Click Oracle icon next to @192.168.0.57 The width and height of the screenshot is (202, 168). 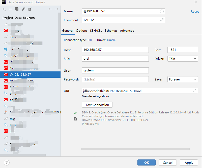click(6, 74)
